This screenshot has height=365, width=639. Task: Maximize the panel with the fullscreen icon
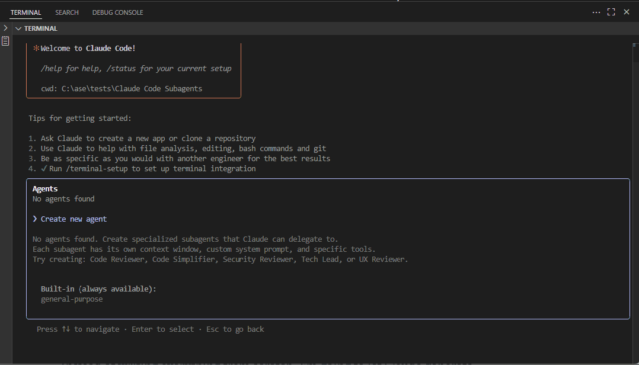(611, 12)
